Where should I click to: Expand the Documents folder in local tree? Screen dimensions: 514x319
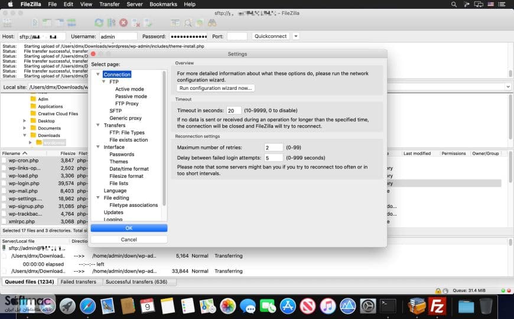pyautogui.click(x=25, y=128)
